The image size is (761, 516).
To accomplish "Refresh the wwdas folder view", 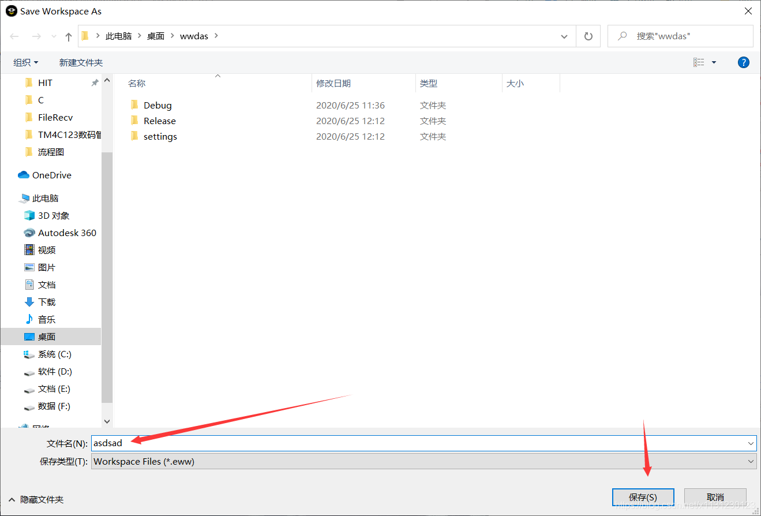I will pyautogui.click(x=588, y=36).
